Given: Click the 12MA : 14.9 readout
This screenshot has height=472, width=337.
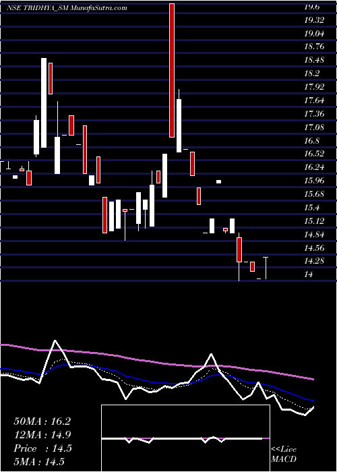Looking at the screenshot, I should click(42, 435).
